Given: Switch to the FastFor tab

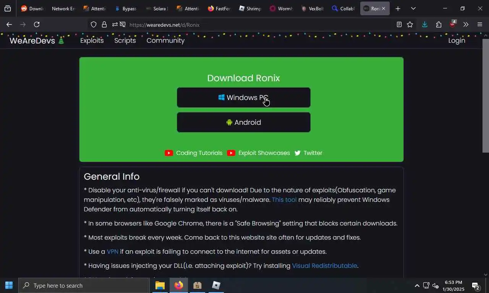Looking at the screenshot, I should 219,8.
